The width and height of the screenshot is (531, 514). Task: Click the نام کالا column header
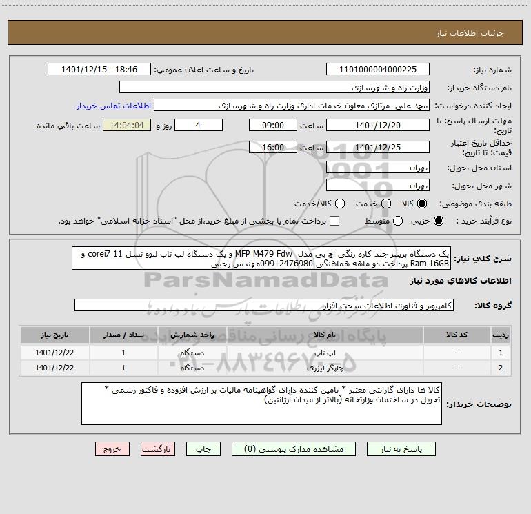click(x=325, y=335)
